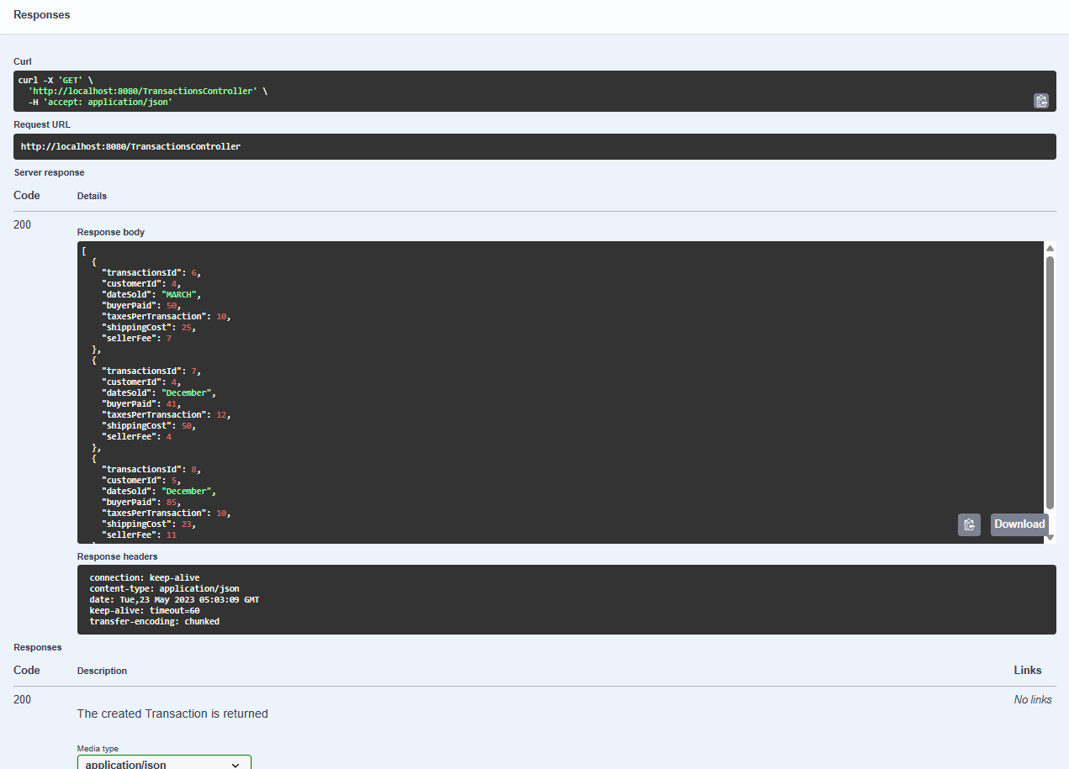Click the scrollbar up arrow above response body

(x=1050, y=247)
